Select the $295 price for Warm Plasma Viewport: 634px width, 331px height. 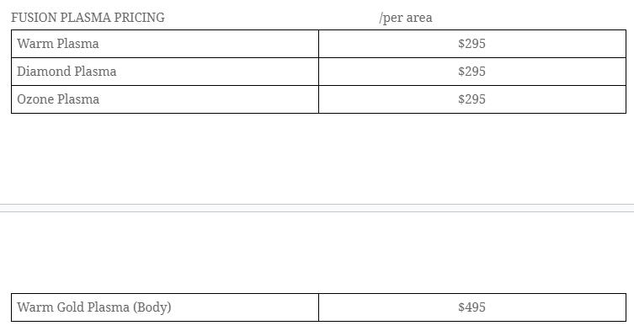pyautogui.click(x=472, y=44)
